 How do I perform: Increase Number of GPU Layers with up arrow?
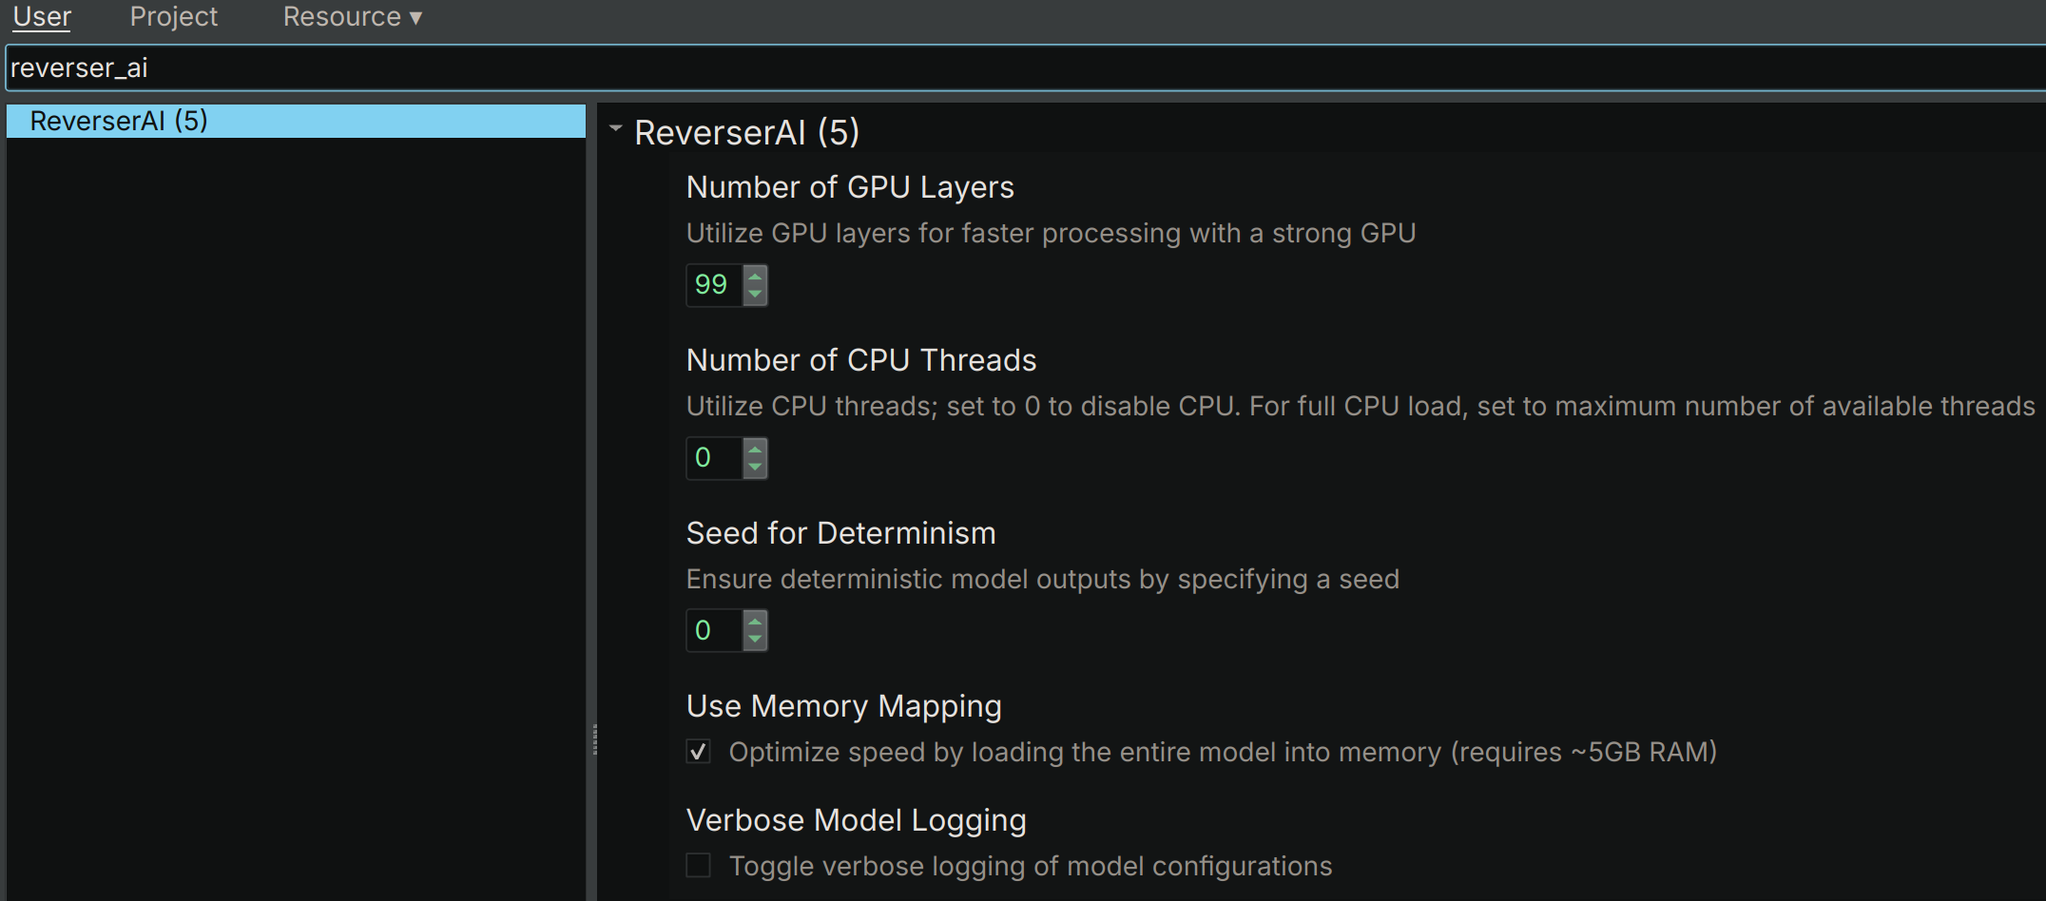coord(755,277)
